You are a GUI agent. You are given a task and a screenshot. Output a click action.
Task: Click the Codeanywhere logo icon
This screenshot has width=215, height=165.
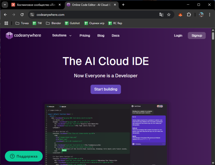click(9, 35)
